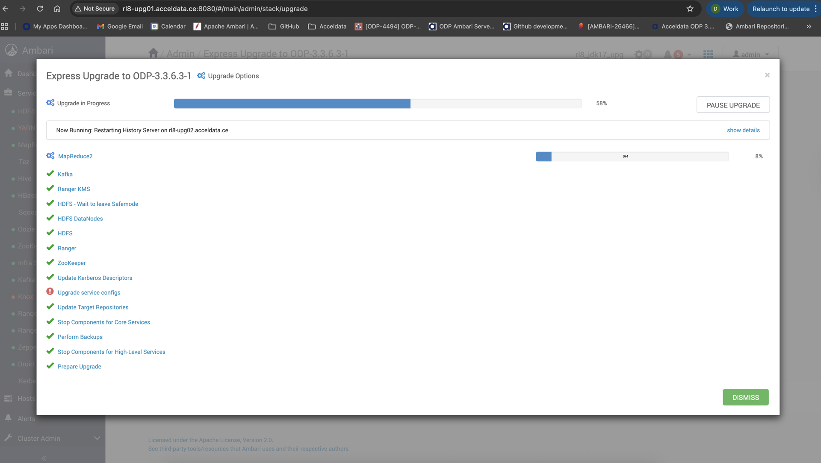Open the Apache Ambari bookmark
Image resolution: width=821 pixels, height=463 pixels.
[226, 27]
